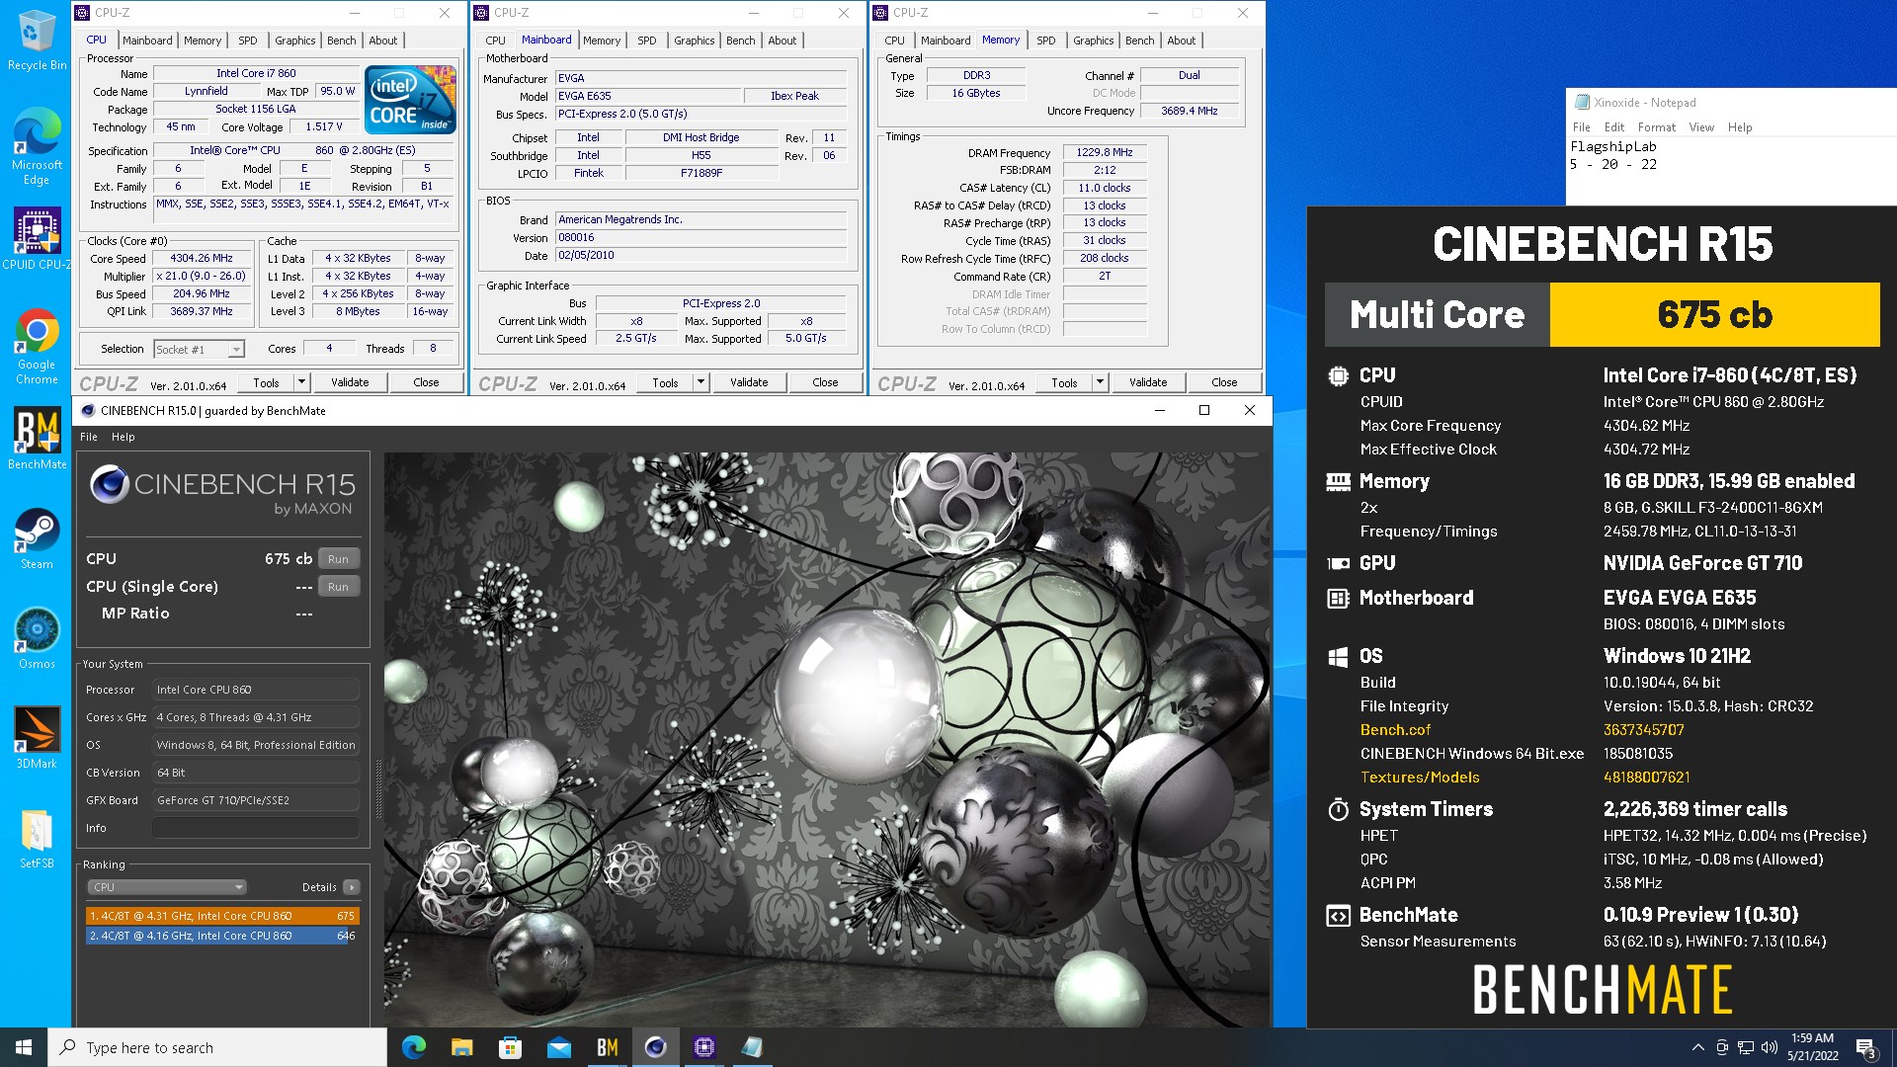Open the Socket #1 selection dropdown
The height and width of the screenshot is (1067, 1897).
point(199,350)
